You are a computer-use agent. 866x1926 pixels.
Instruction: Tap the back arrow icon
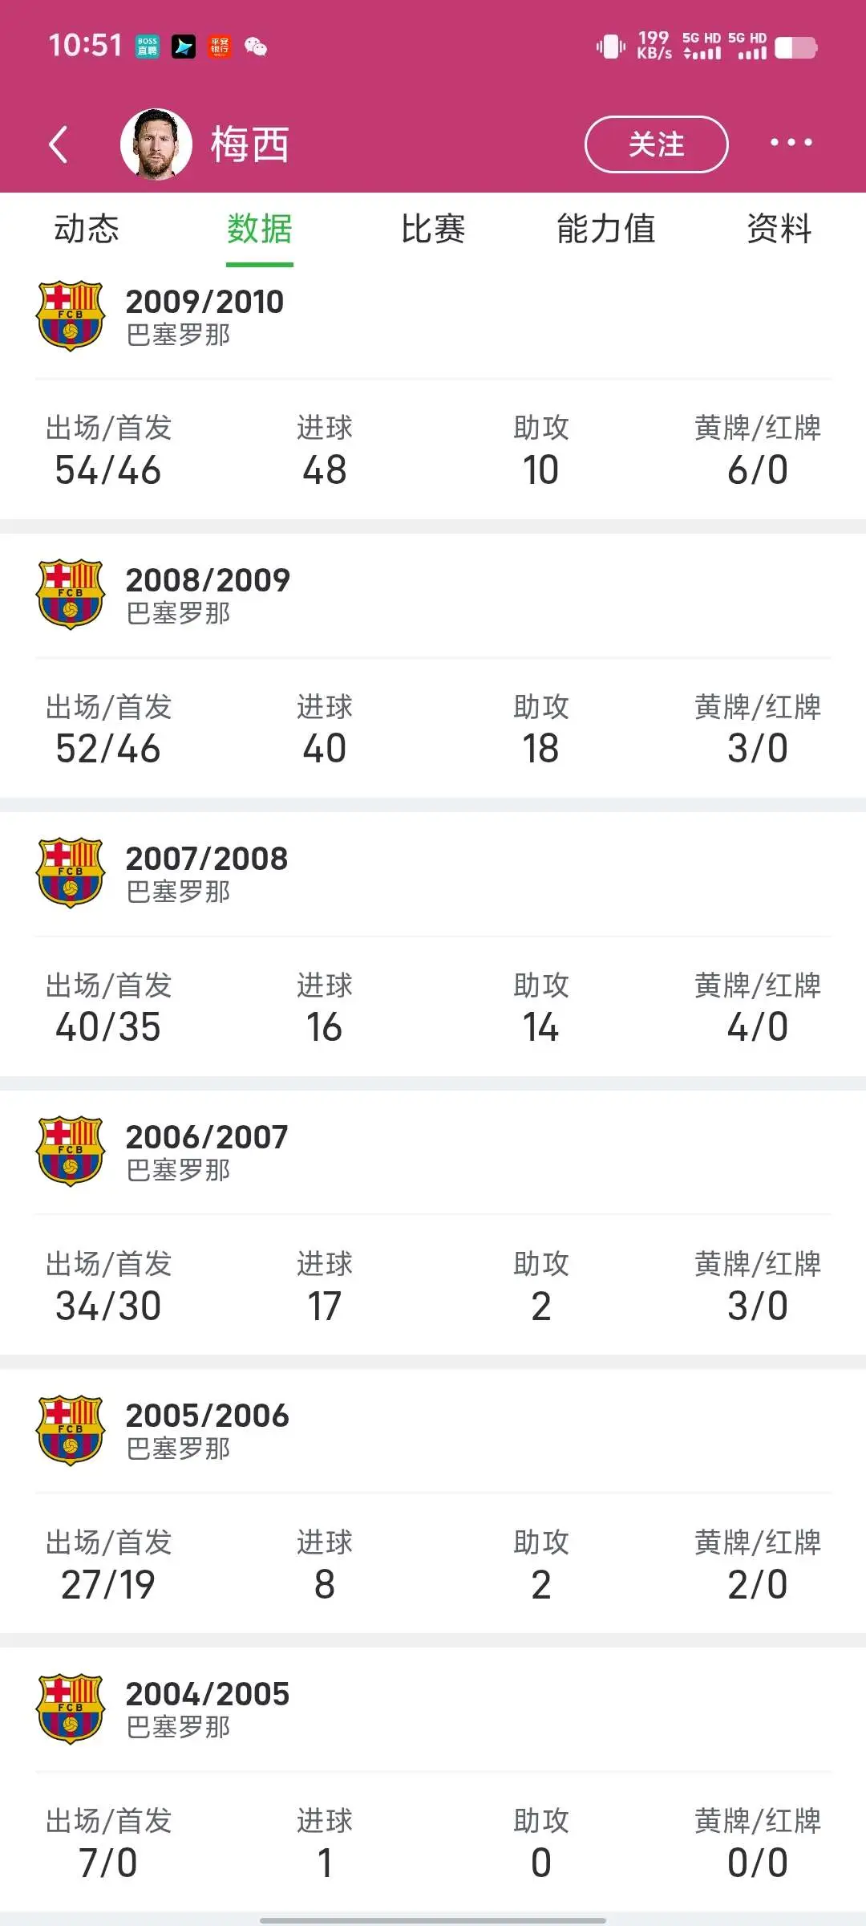59,144
